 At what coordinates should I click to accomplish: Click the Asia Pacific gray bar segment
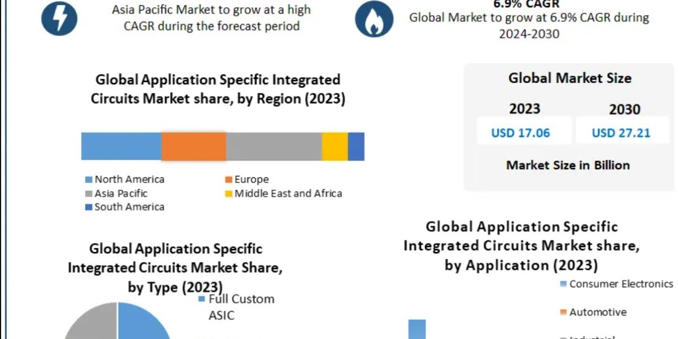click(274, 146)
